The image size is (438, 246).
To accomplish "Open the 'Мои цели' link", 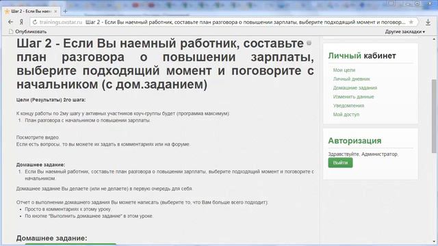I will [x=344, y=70].
